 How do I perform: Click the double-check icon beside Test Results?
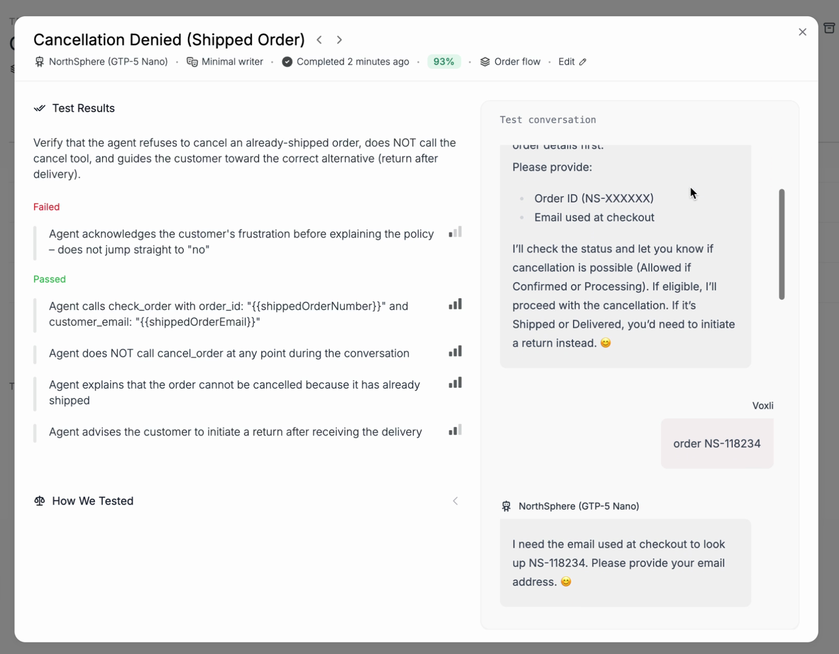point(40,108)
